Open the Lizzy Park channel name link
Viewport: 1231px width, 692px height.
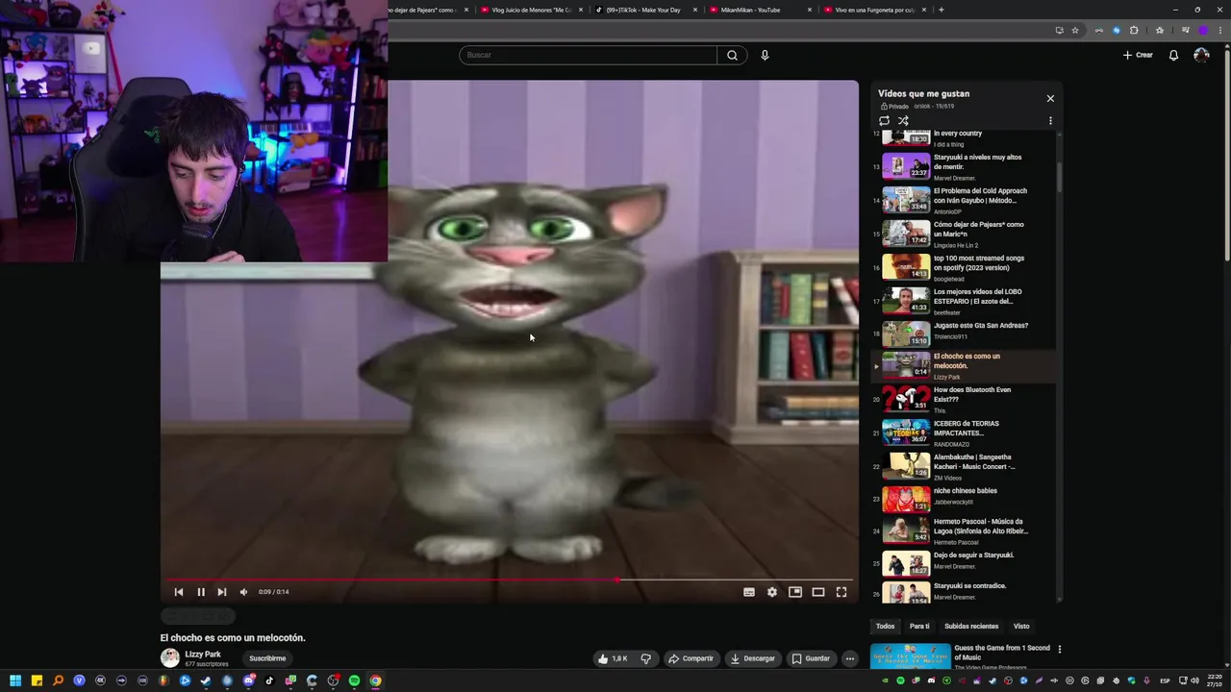click(203, 654)
